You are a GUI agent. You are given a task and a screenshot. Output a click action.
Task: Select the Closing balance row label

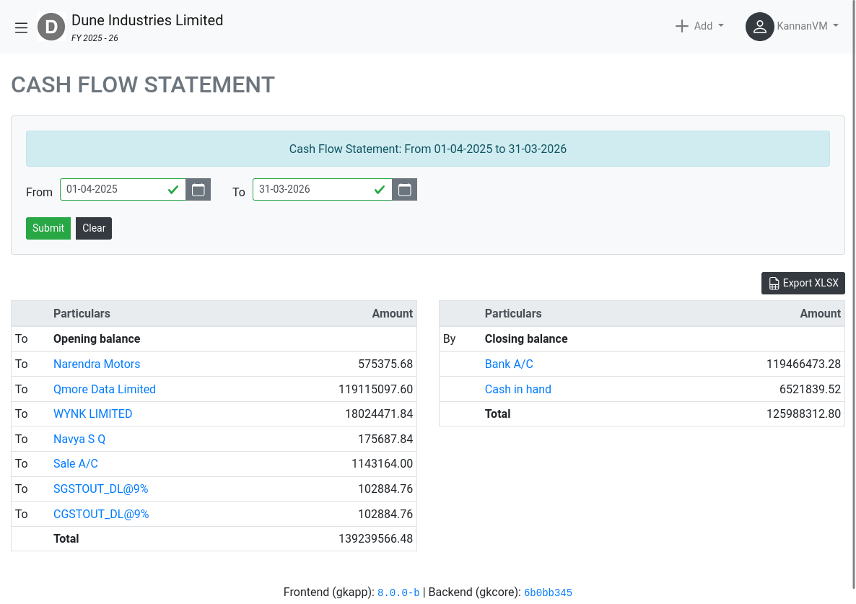526,339
